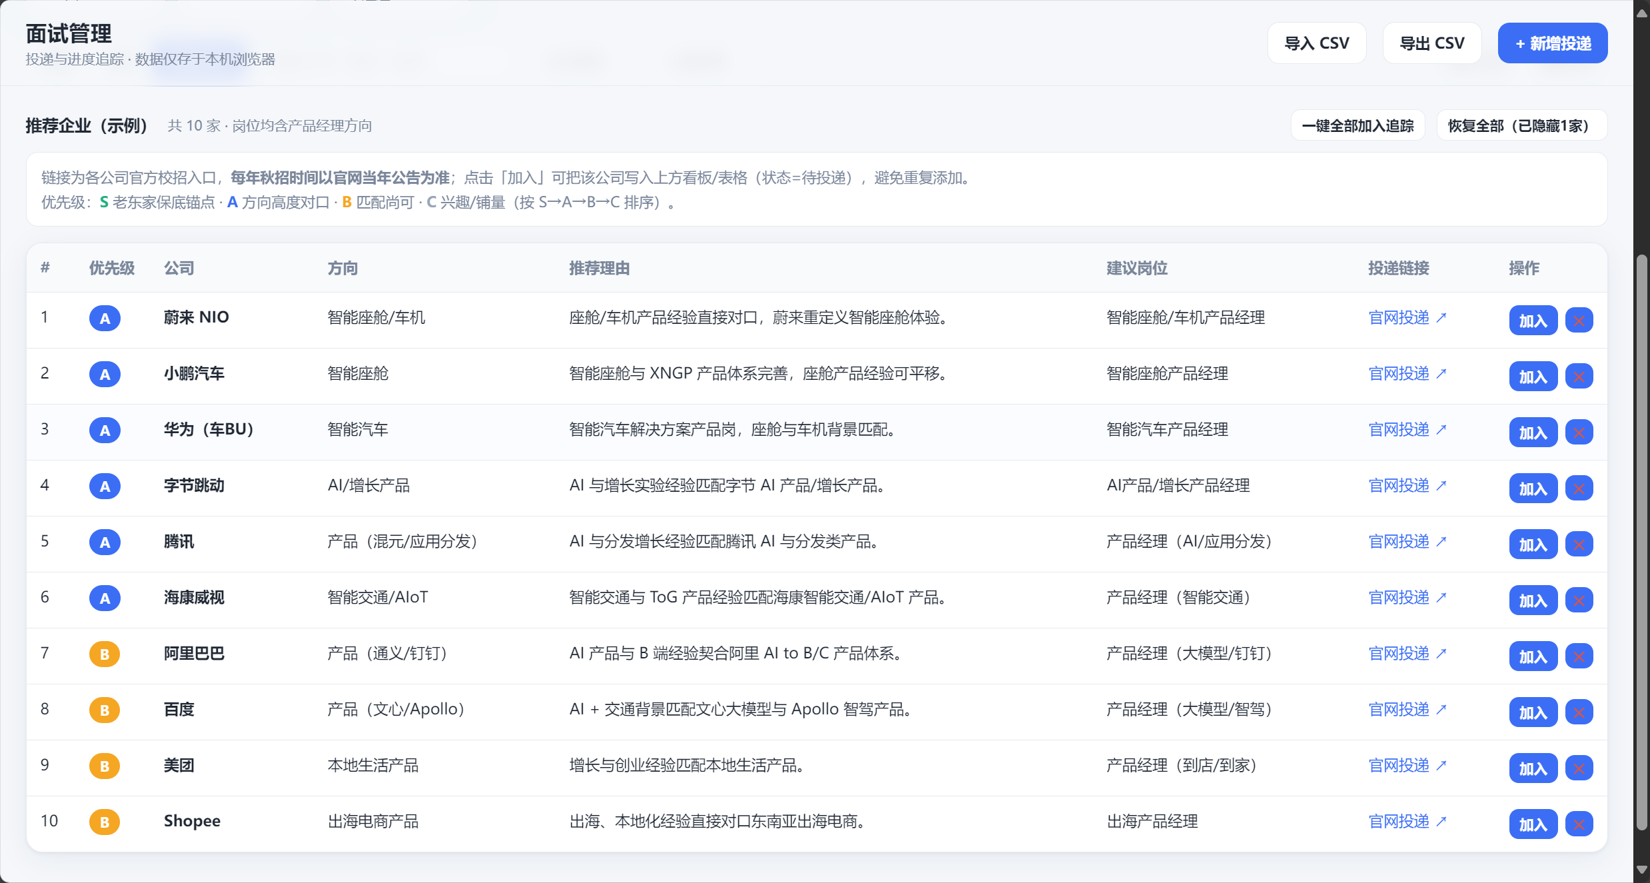Add 字节跳动 with 加入 button

[x=1533, y=488]
